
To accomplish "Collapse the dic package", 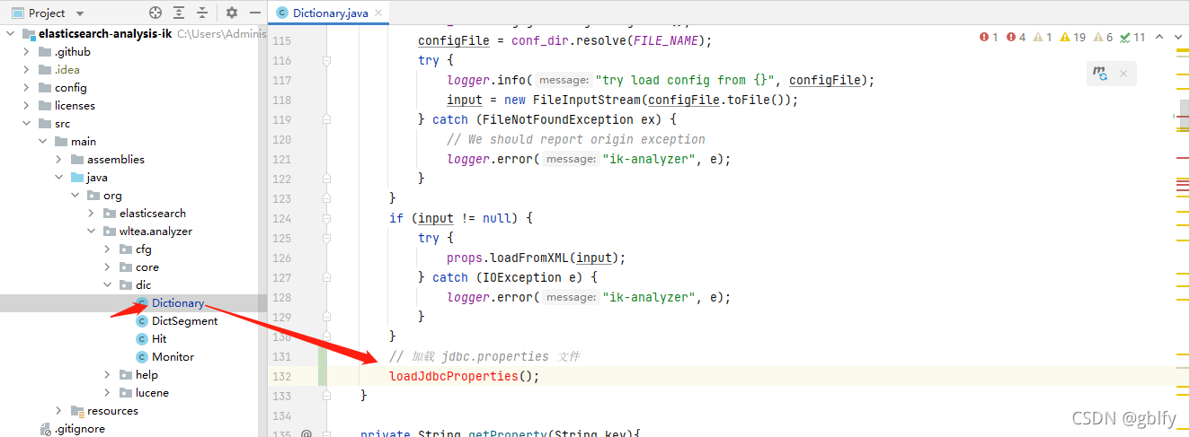I will [x=109, y=284].
